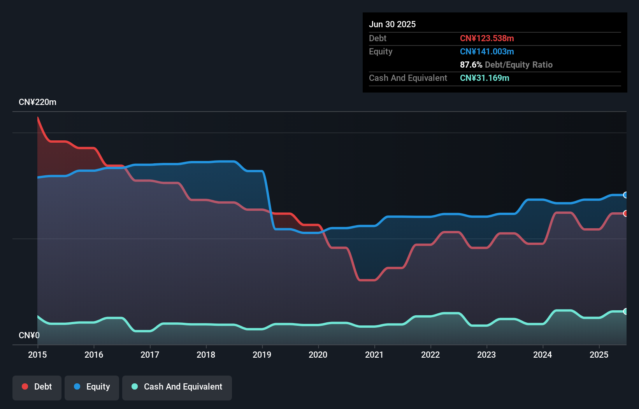
Task: Click the red Debt endpoint marker on chart
Action: click(x=625, y=213)
